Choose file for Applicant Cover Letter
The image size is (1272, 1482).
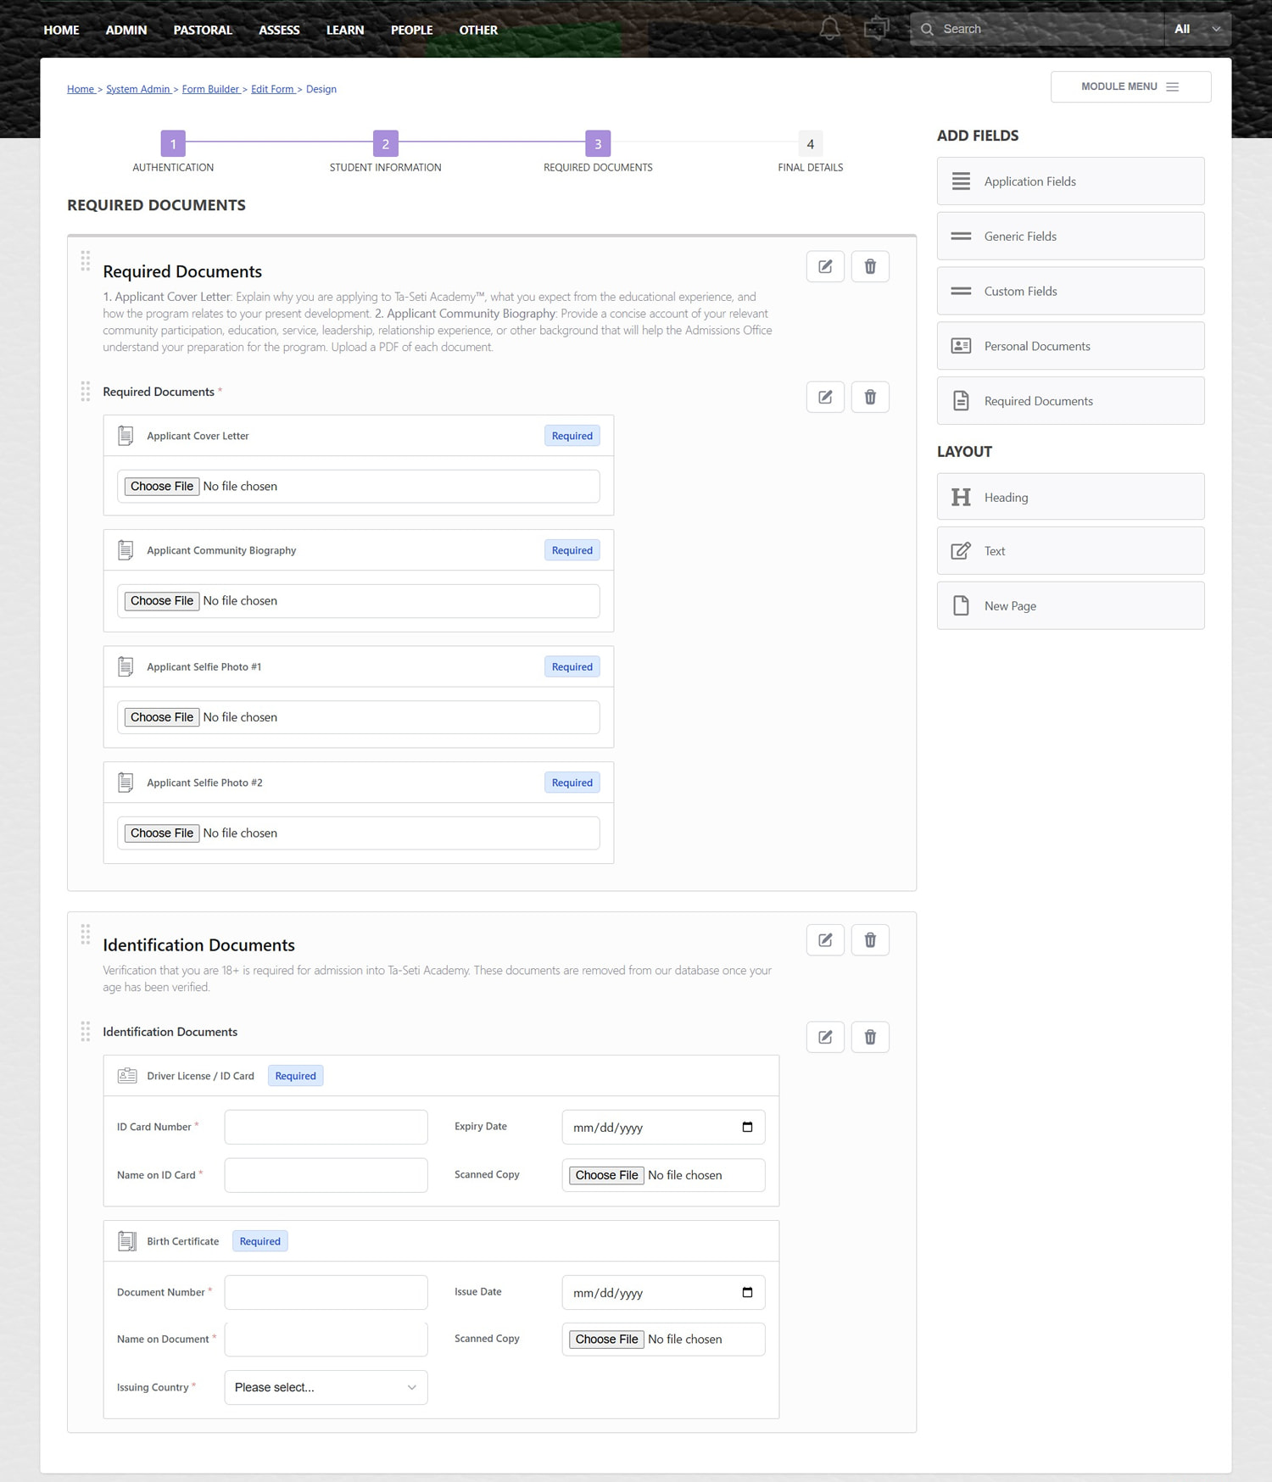click(162, 486)
